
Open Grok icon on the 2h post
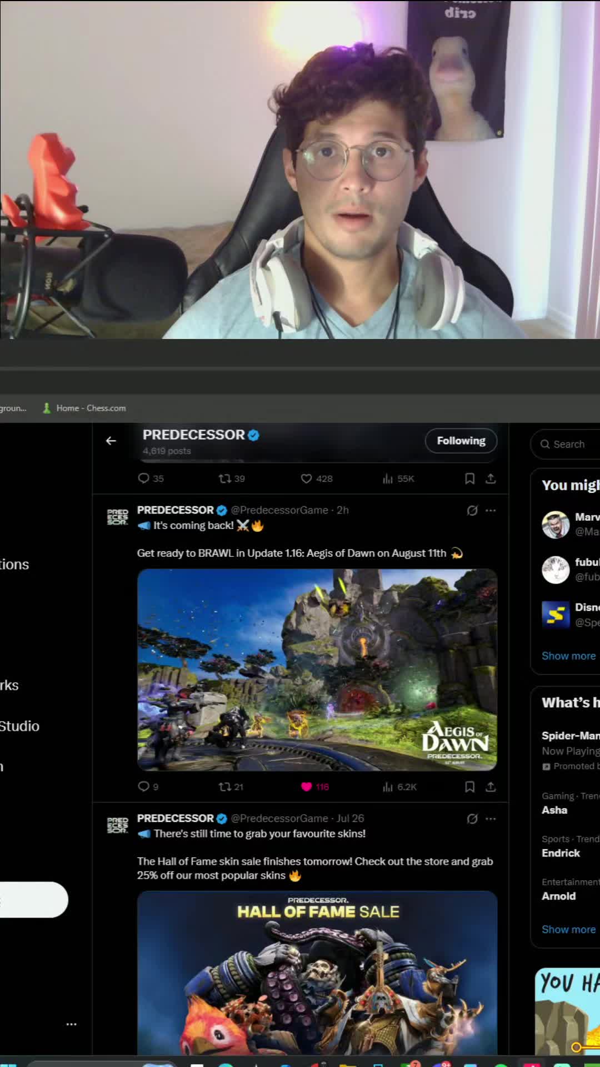click(x=472, y=510)
